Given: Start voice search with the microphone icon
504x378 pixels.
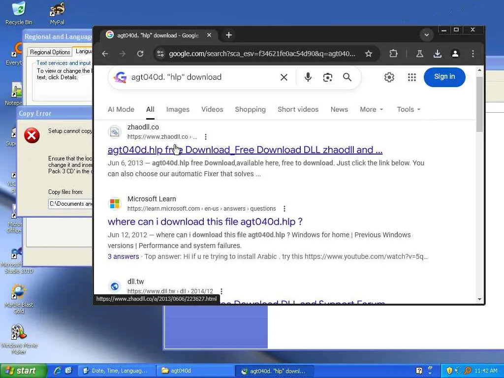Looking at the screenshot, I should click(x=308, y=77).
